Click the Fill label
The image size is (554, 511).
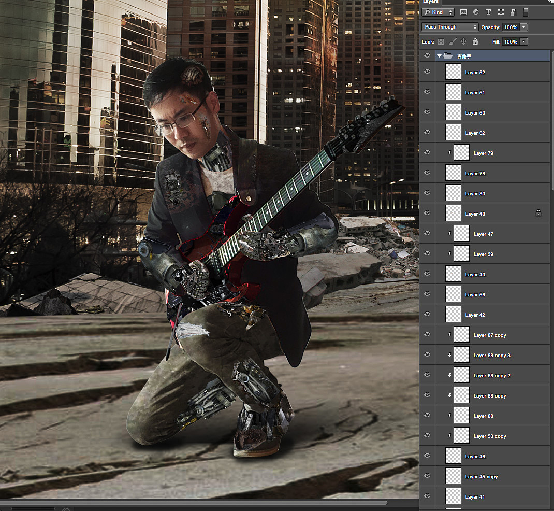(x=496, y=42)
